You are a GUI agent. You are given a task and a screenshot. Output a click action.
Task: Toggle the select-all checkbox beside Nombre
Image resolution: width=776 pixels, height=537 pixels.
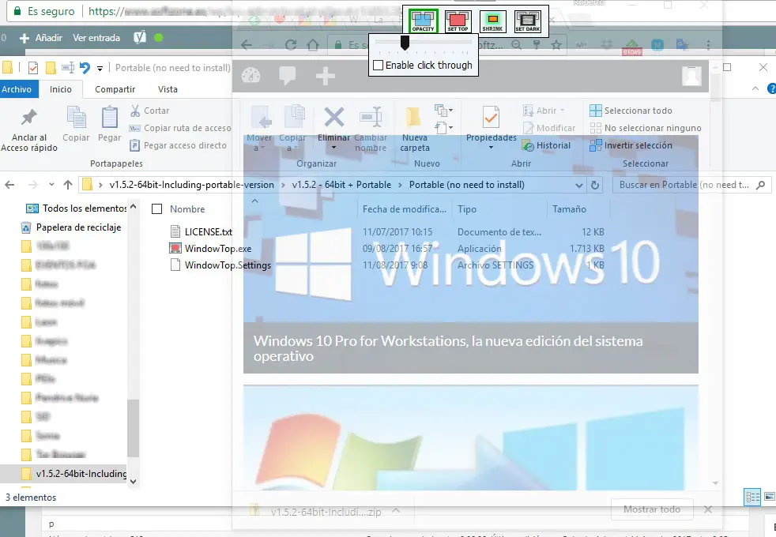(x=157, y=209)
